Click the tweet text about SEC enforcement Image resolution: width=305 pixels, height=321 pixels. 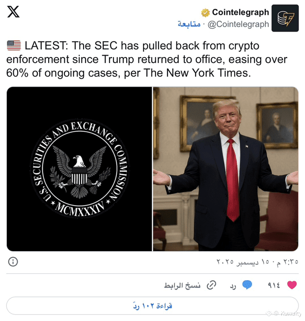pyautogui.click(x=147, y=59)
